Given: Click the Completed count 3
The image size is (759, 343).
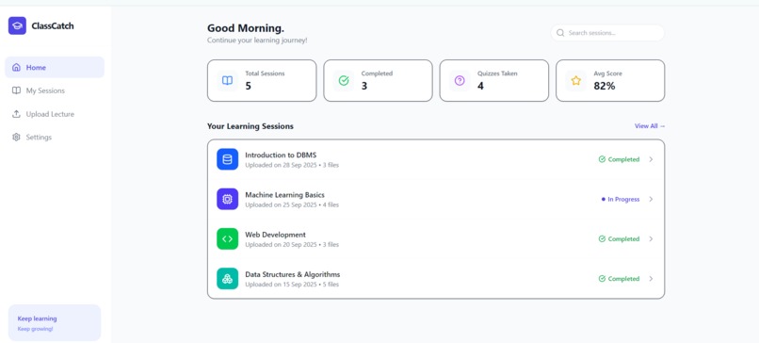Looking at the screenshot, I should 364,87.
